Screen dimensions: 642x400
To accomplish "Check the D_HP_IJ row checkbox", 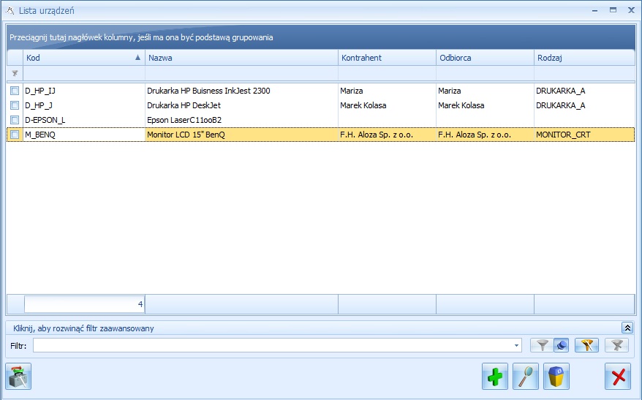I will [15, 91].
